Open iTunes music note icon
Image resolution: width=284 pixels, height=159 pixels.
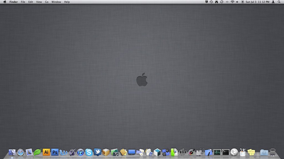80,152
